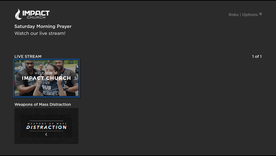Open the Options label in the top corner

(250, 15)
